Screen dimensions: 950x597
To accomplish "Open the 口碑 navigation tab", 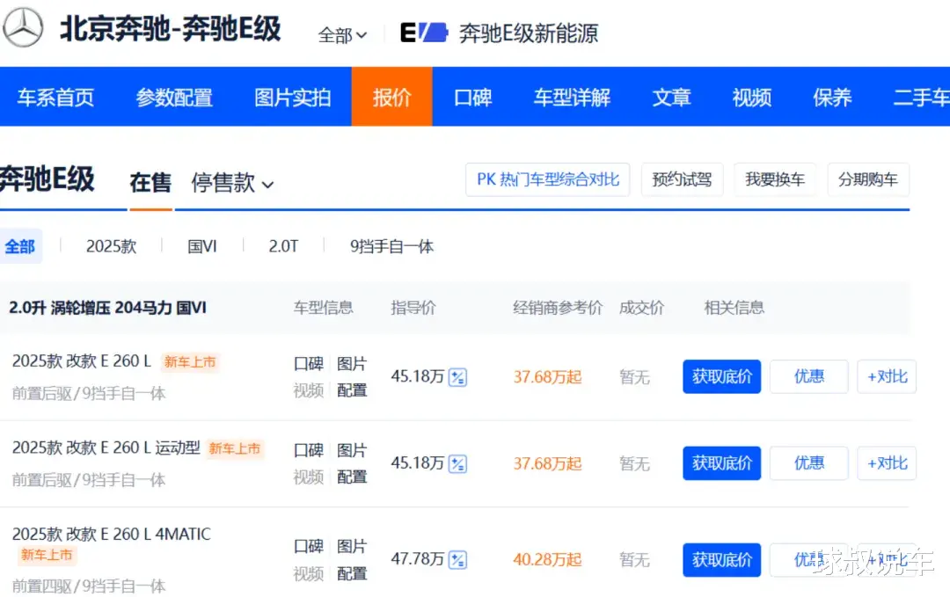I will click(473, 97).
